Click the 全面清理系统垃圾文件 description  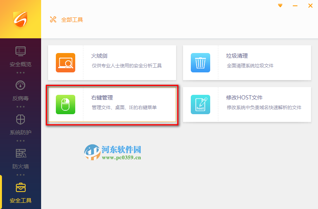(250, 66)
